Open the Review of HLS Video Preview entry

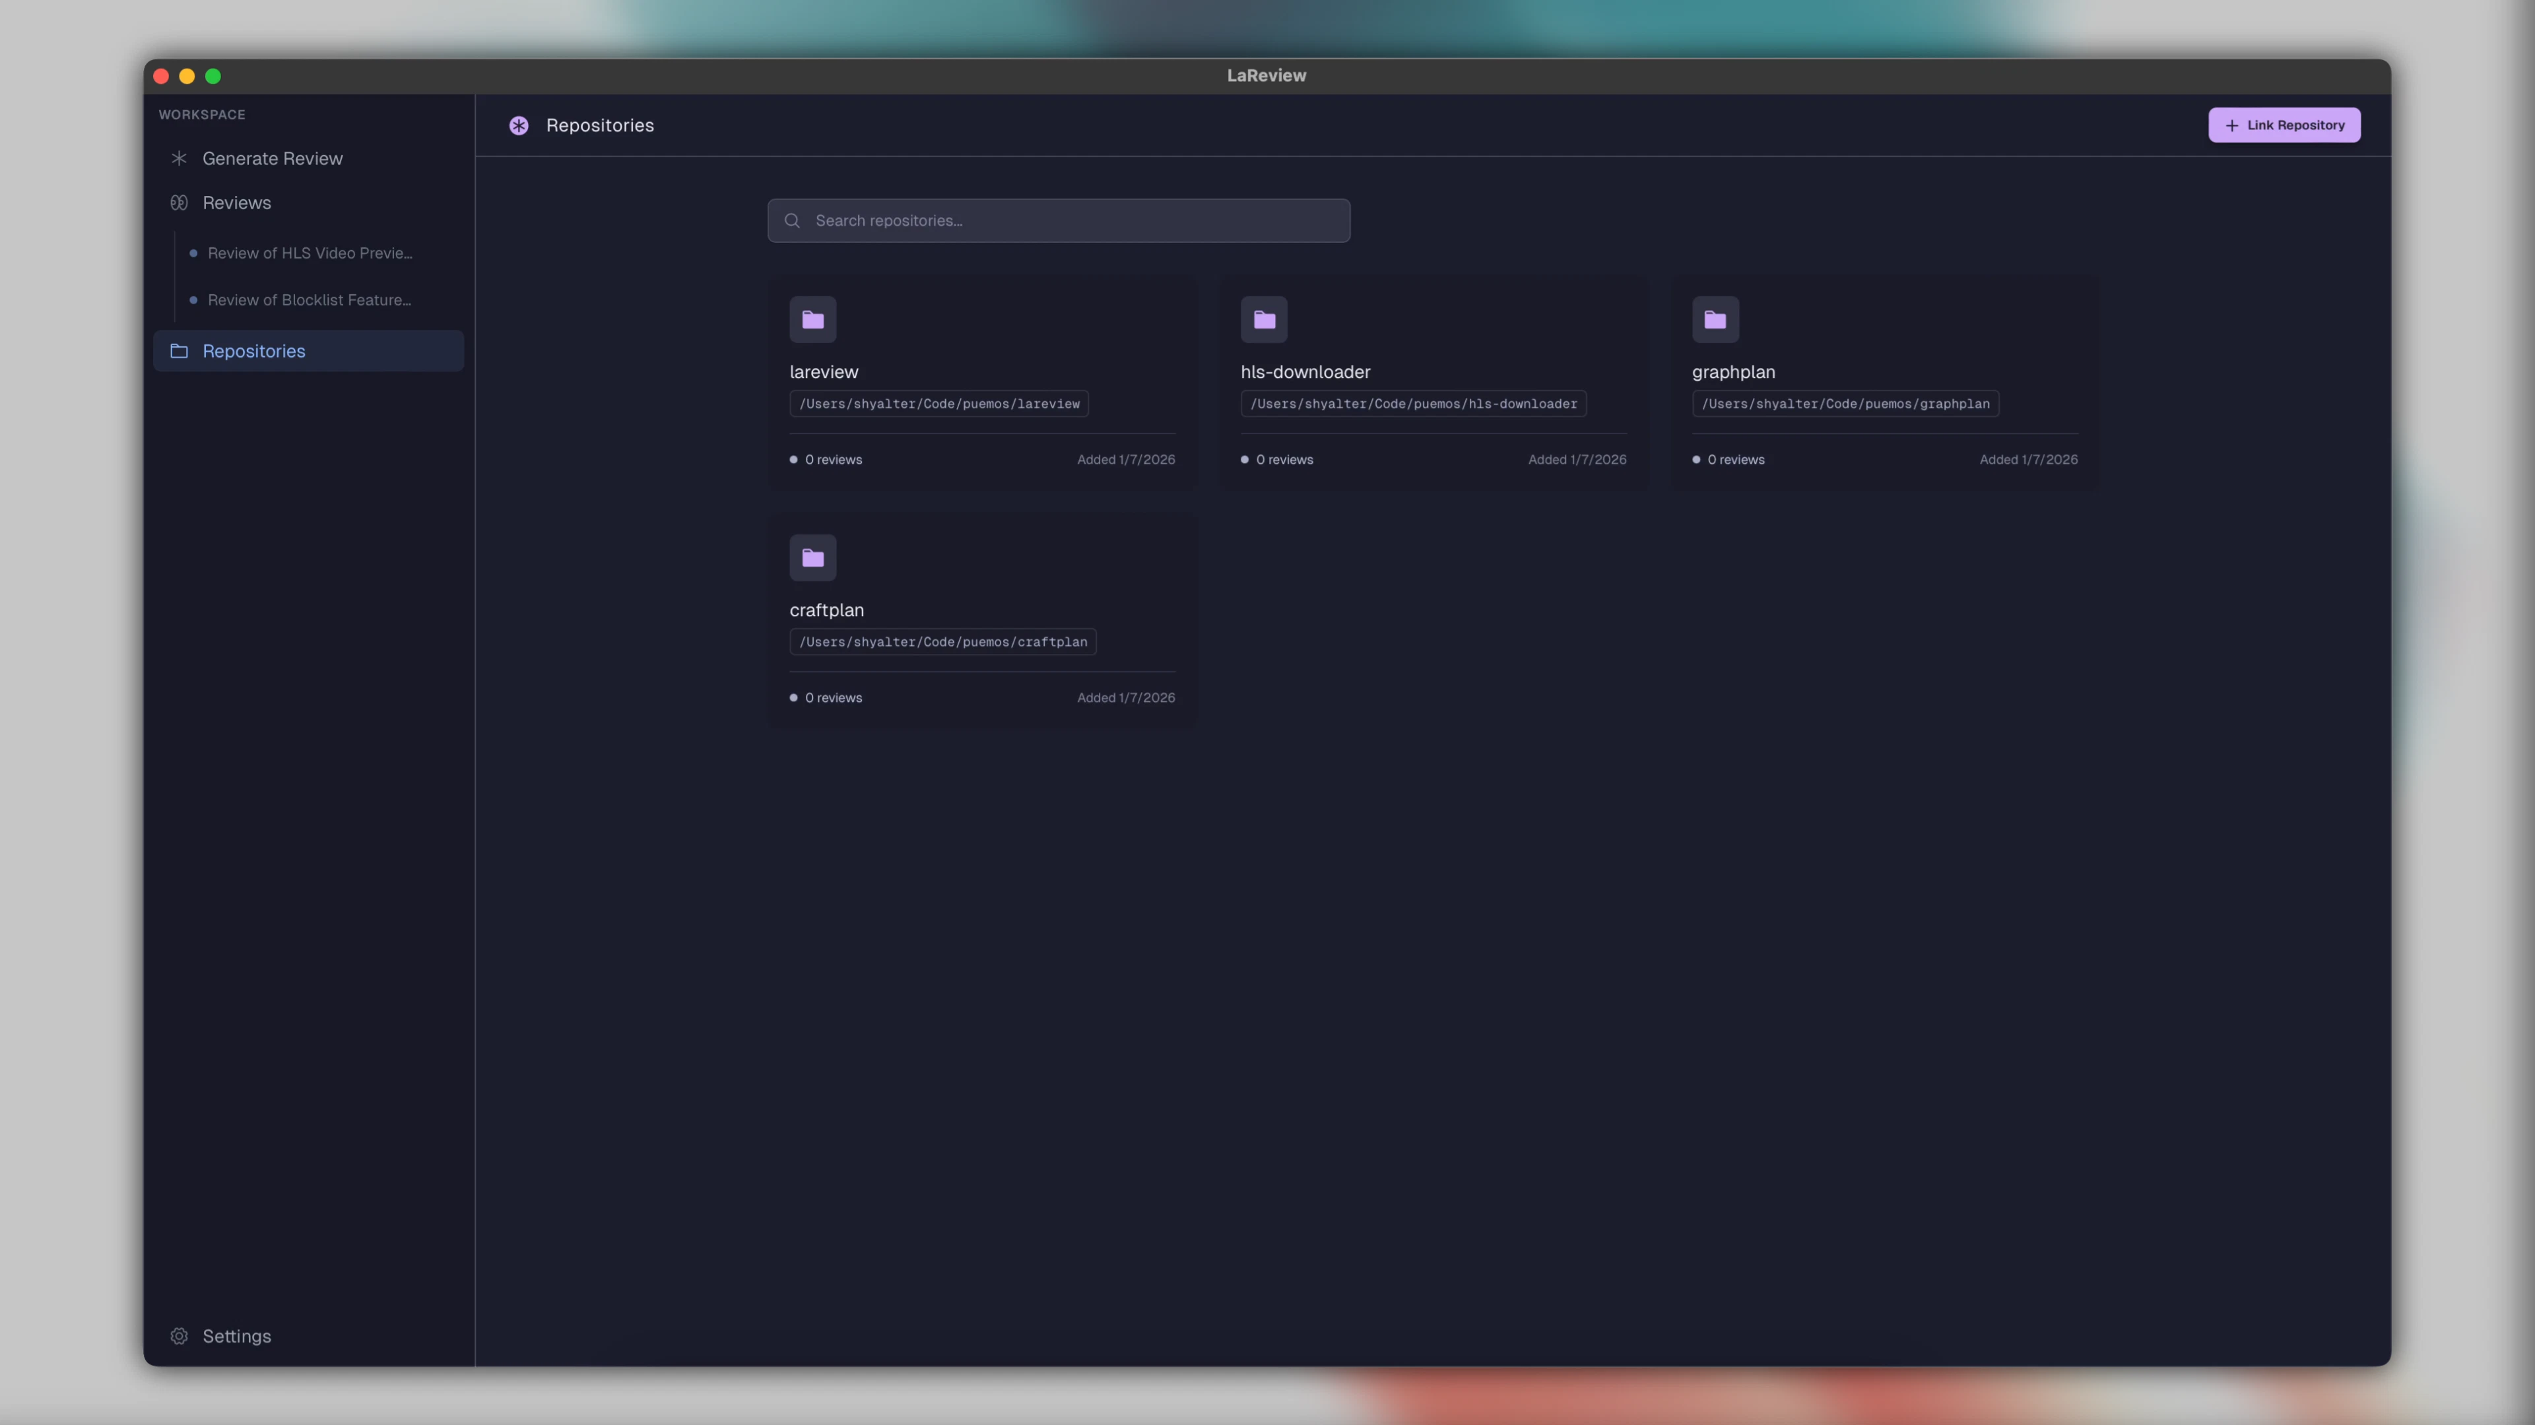click(309, 253)
